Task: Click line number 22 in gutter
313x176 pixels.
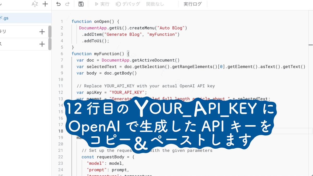Action: coord(61,157)
